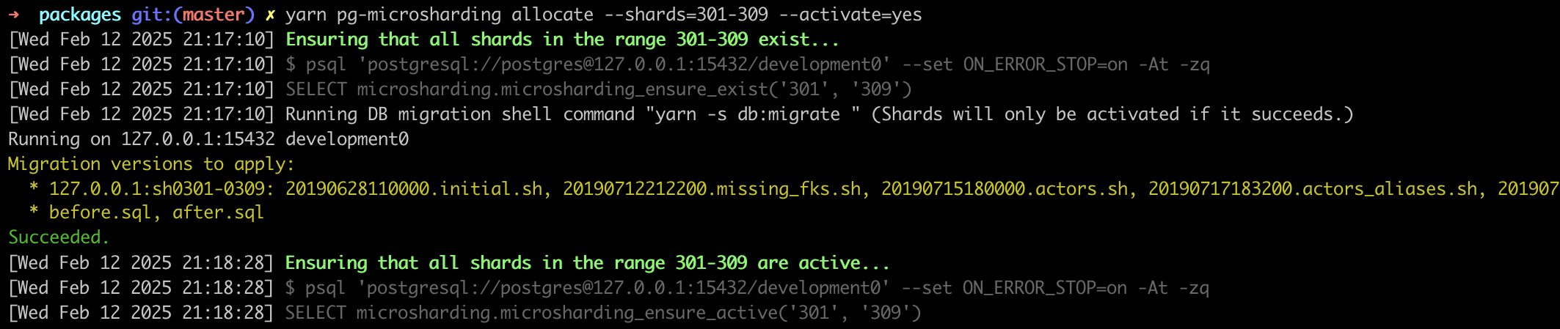The image size is (1560, 329).
Task: Click the 127.0.0.1:sh0301-0309 shard label
Action: click(157, 189)
